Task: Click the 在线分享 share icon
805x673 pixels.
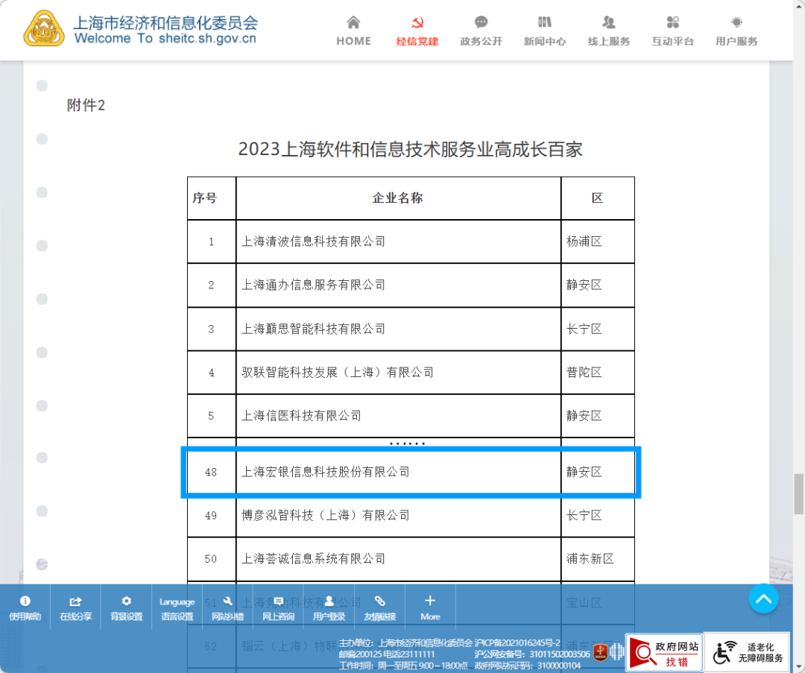Action: coord(75,607)
